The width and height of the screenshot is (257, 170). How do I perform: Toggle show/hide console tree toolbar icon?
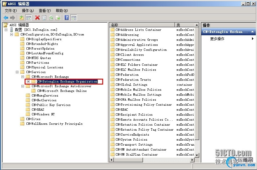tap(28, 18)
